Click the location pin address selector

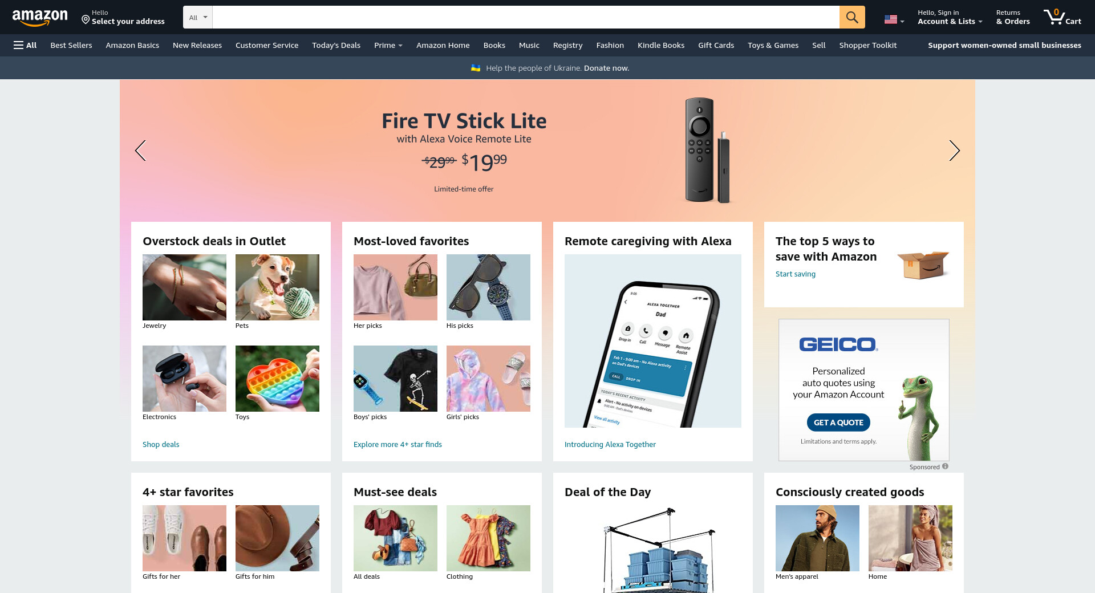(x=123, y=17)
